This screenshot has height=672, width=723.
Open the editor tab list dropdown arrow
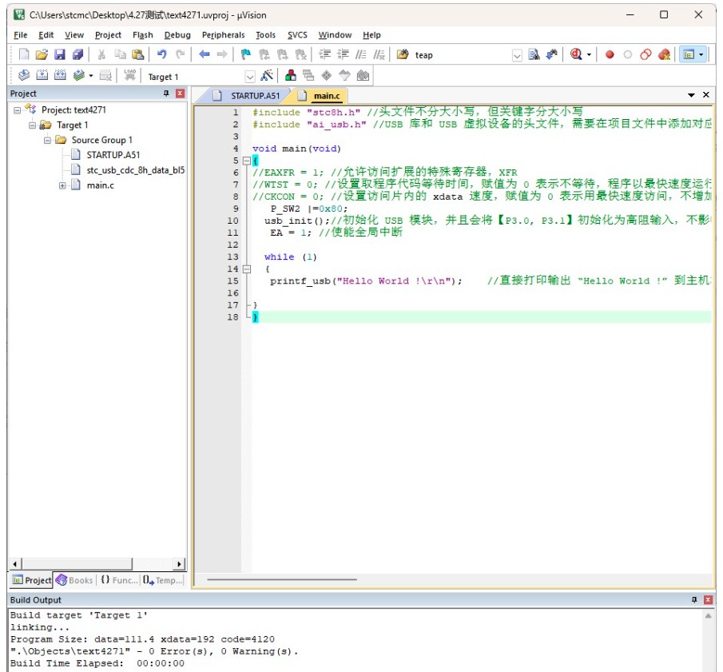(x=691, y=95)
